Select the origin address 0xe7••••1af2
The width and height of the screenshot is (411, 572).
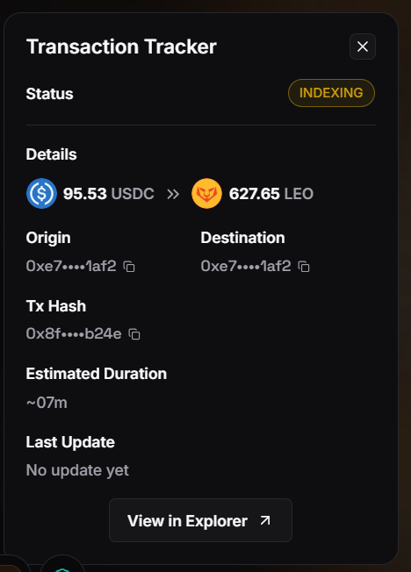click(x=71, y=267)
